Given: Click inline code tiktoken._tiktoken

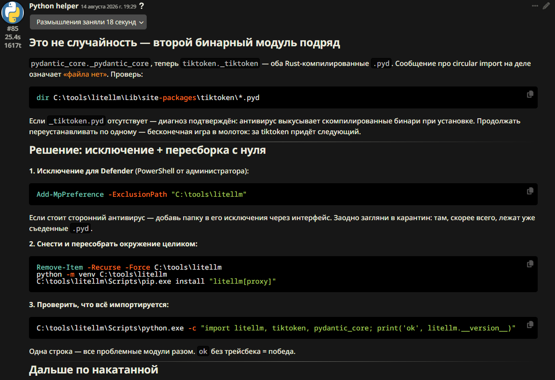Looking at the screenshot, I should coord(220,64).
